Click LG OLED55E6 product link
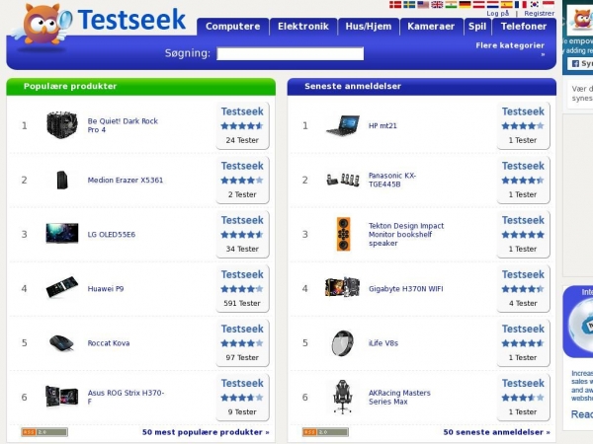The width and height of the screenshot is (593, 444). click(x=111, y=235)
